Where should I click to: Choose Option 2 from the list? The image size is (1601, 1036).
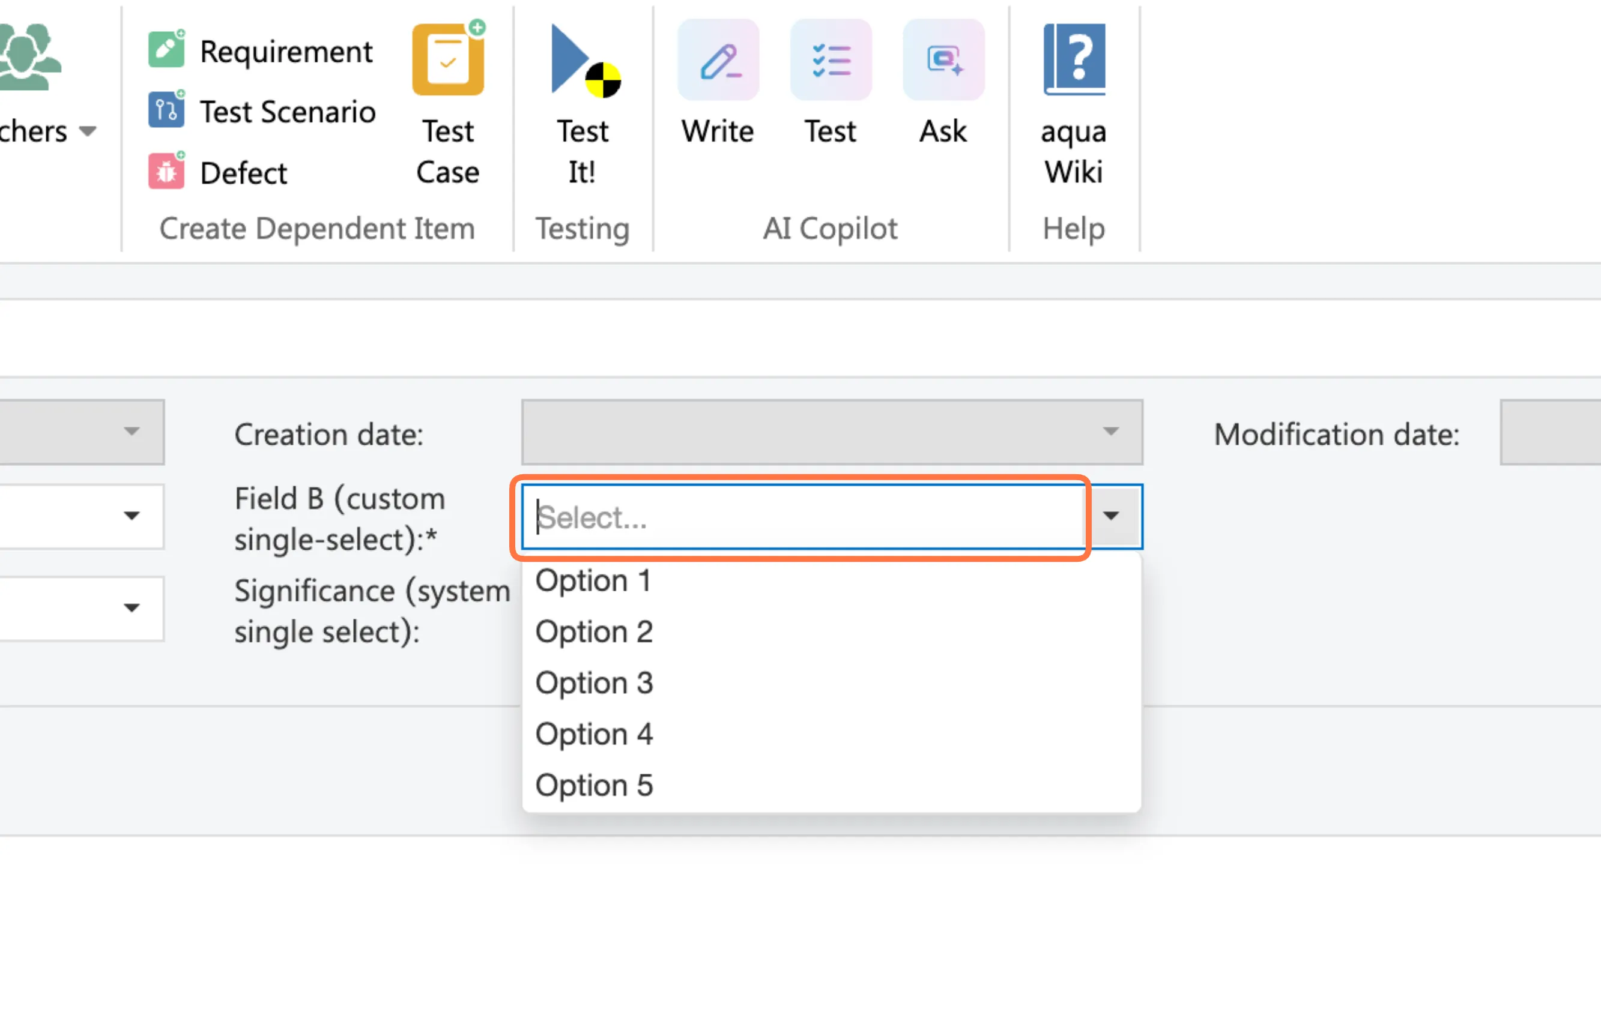[593, 632]
